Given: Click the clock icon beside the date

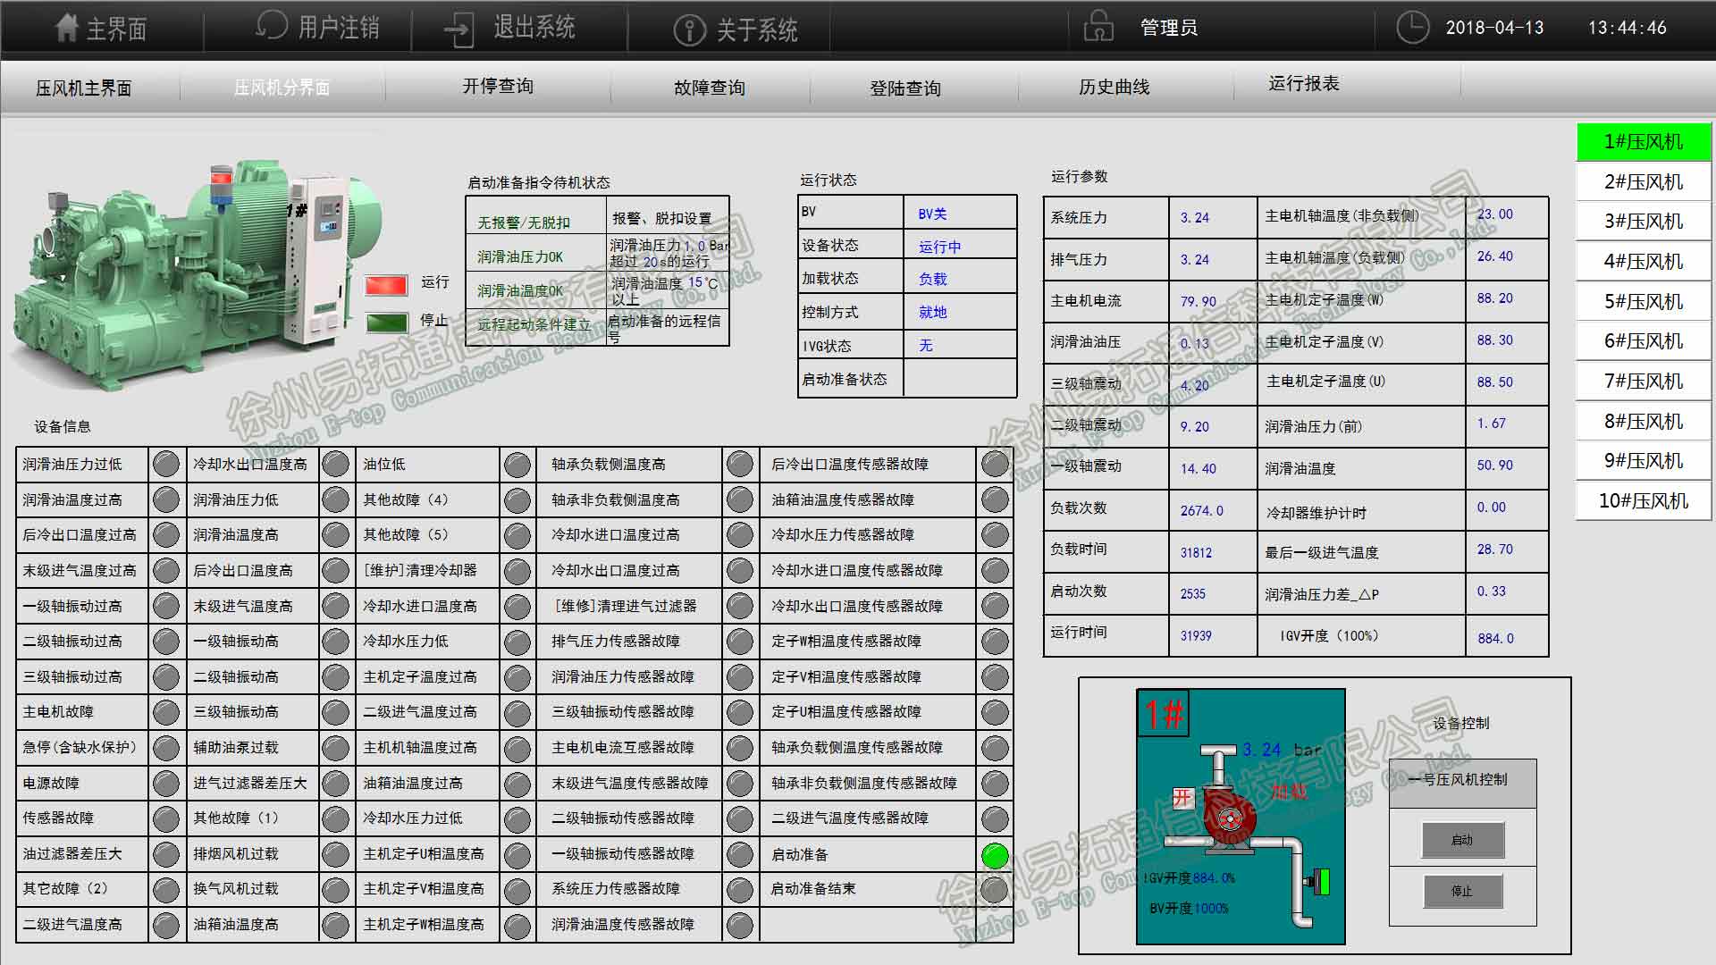Looking at the screenshot, I should click(1413, 27).
